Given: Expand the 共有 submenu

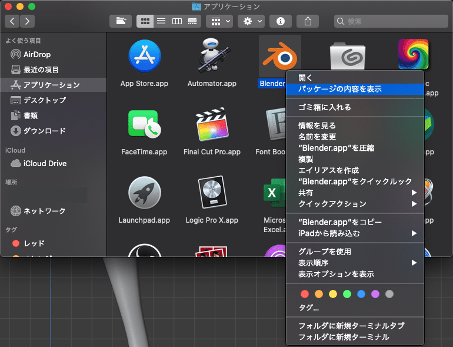Looking at the screenshot, I should click(355, 193).
